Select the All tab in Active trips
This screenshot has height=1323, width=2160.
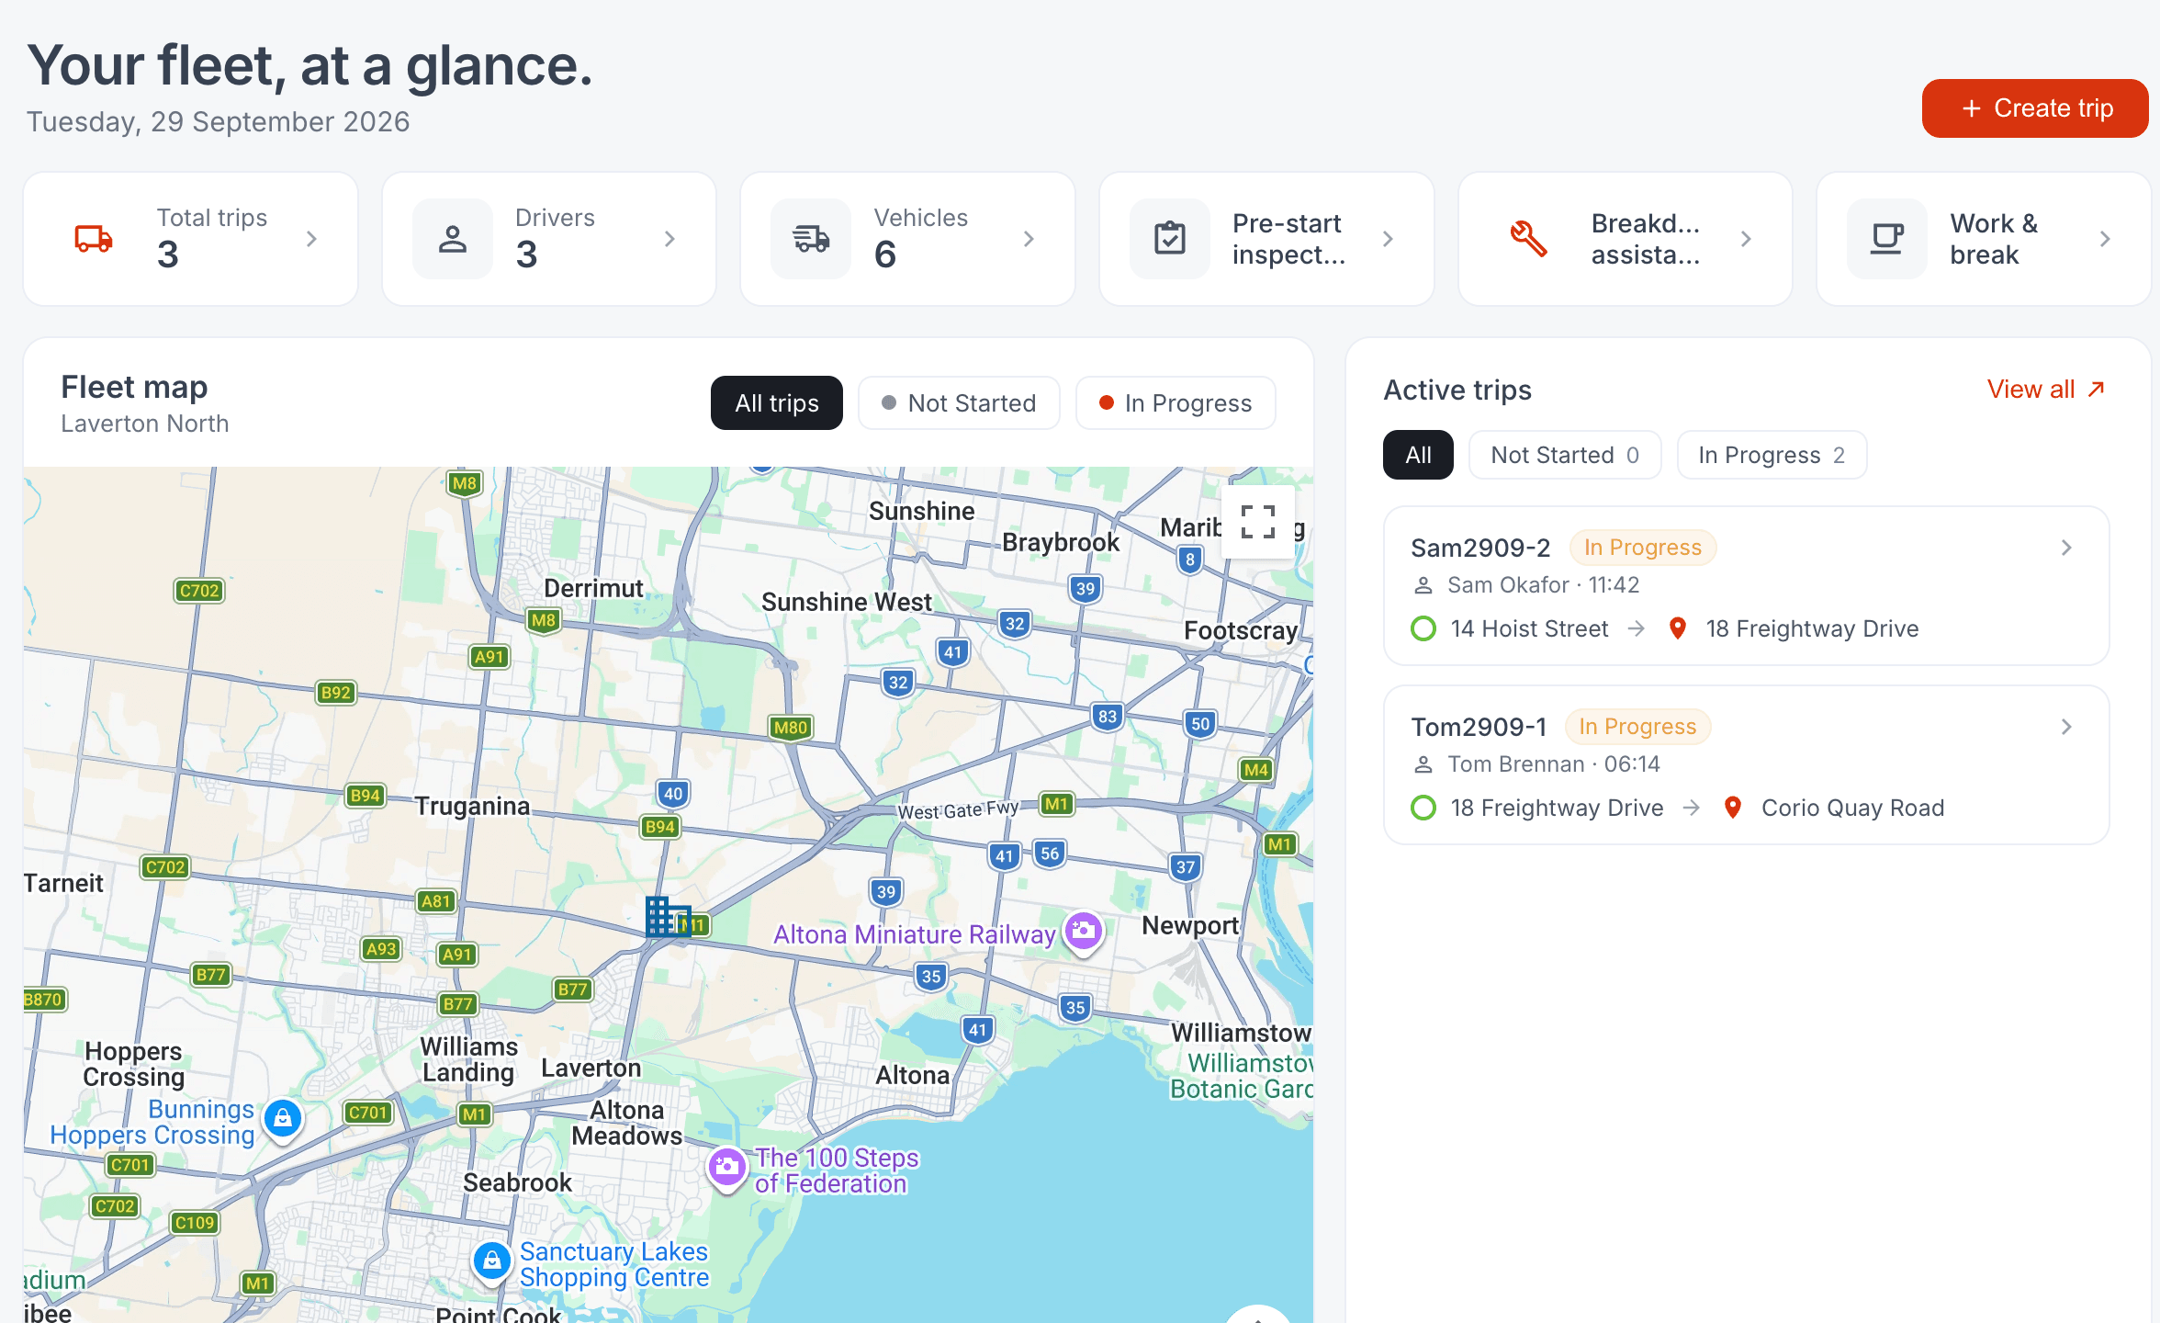(x=1418, y=455)
